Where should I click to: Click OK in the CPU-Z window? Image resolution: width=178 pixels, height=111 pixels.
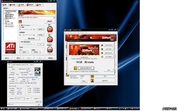pos(39,105)
